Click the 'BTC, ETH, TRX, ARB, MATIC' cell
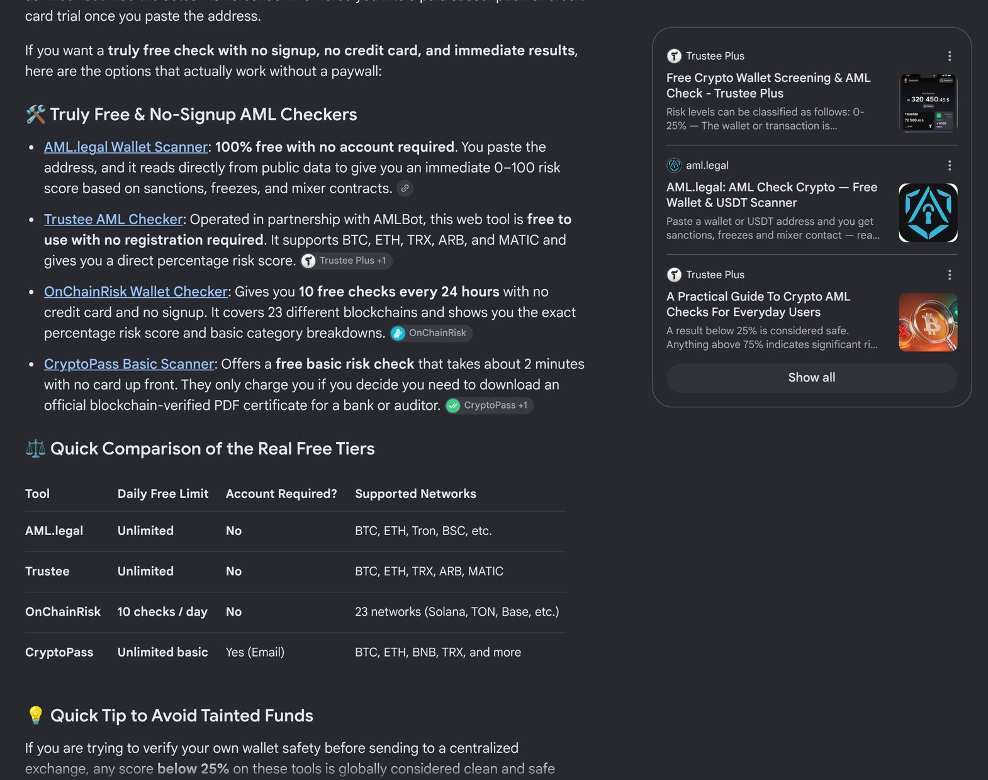The width and height of the screenshot is (988, 780). coord(429,571)
